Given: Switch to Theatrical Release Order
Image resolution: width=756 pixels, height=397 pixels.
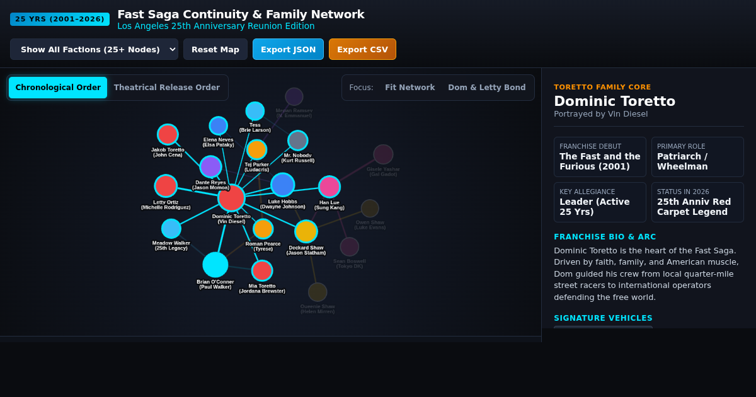Looking at the screenshot, I should coord(167,88).
